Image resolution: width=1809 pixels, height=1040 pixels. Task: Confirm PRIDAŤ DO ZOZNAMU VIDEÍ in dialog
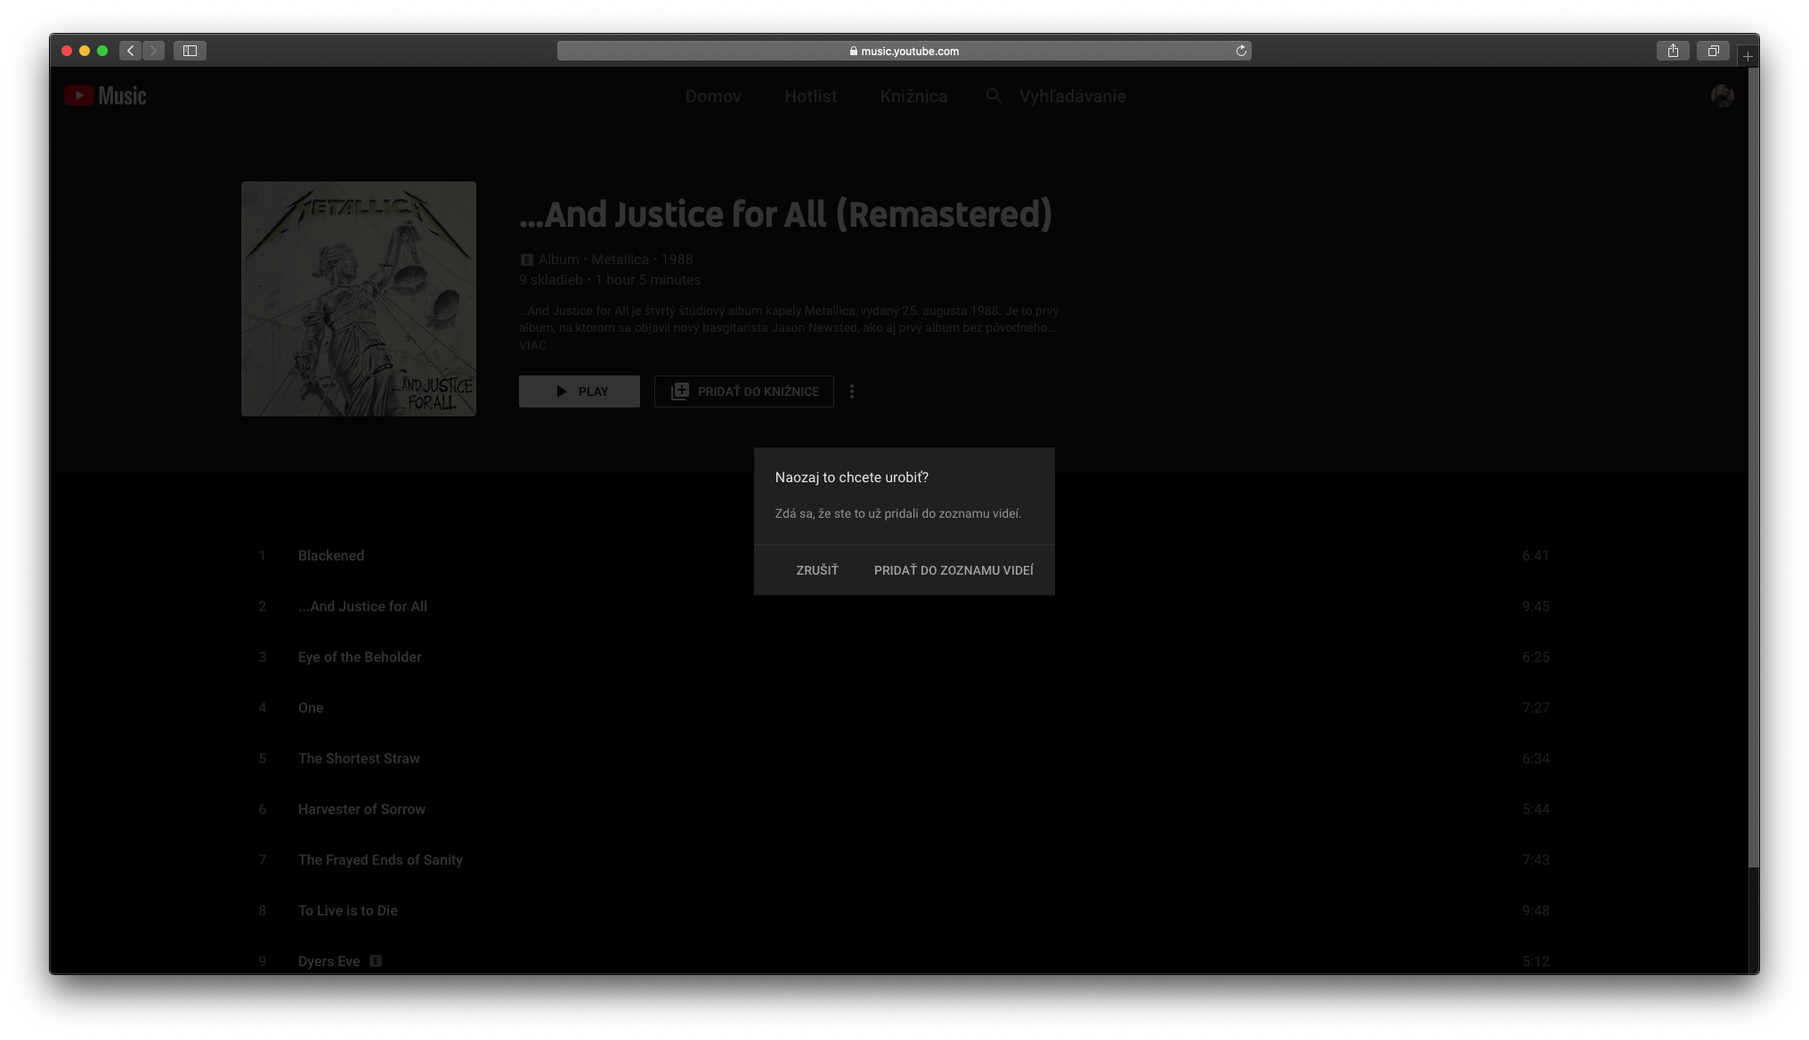[953, 570]
